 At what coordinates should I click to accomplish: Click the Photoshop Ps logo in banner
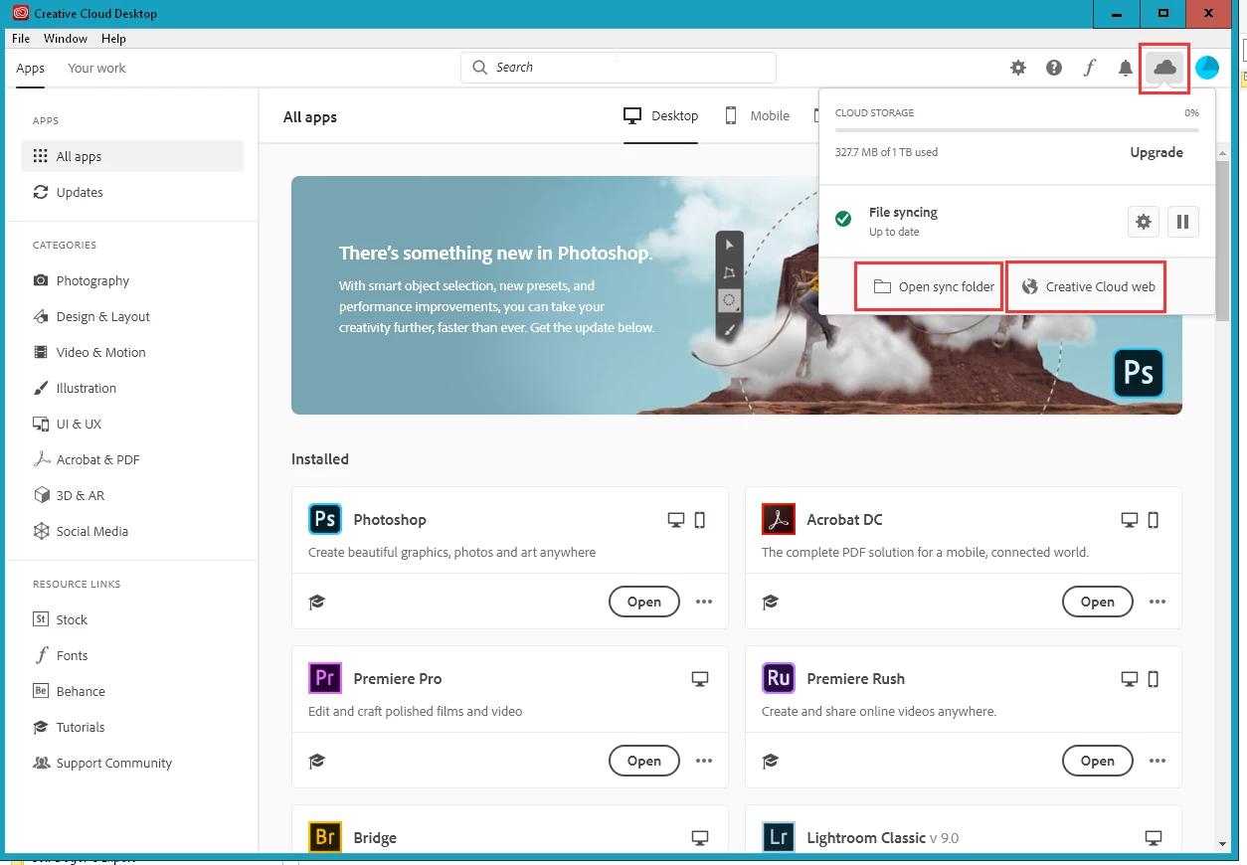[1139, 372]
